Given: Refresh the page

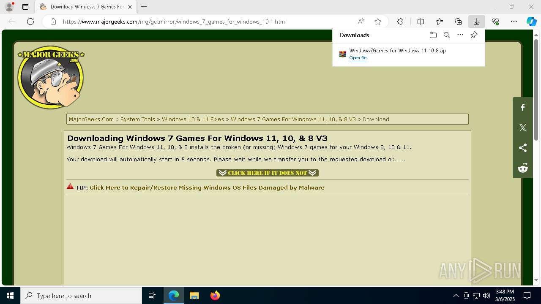Looking at the screenshot, I should [30, 22].
